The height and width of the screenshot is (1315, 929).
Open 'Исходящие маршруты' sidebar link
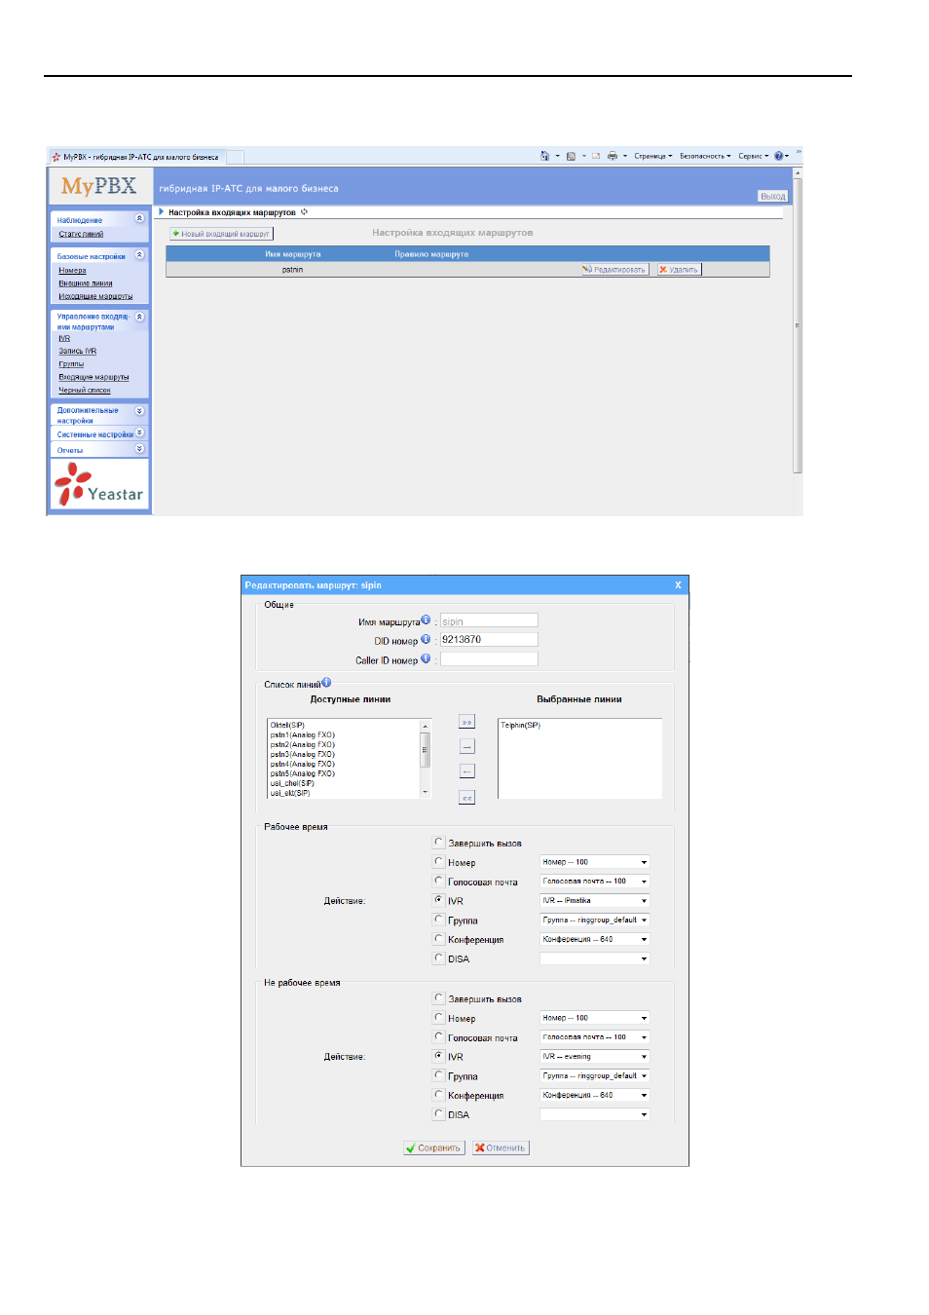click(95, 296)
